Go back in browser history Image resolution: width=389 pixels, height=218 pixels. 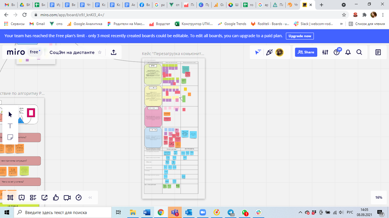(6, 15)
